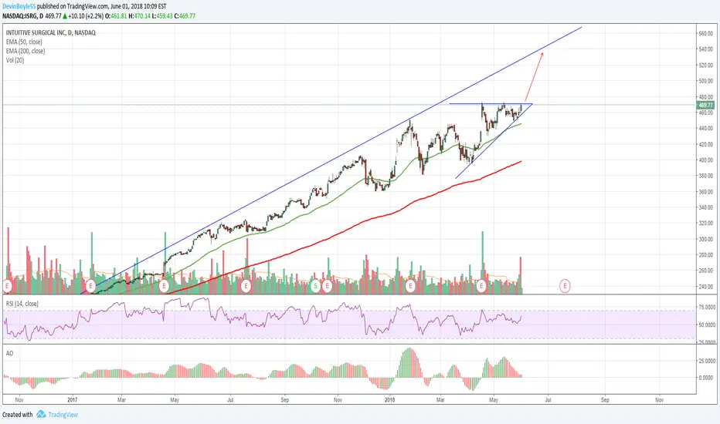Click the EMA (200, close) indicator label
720x424 pixels.
(x=25, y=51)
